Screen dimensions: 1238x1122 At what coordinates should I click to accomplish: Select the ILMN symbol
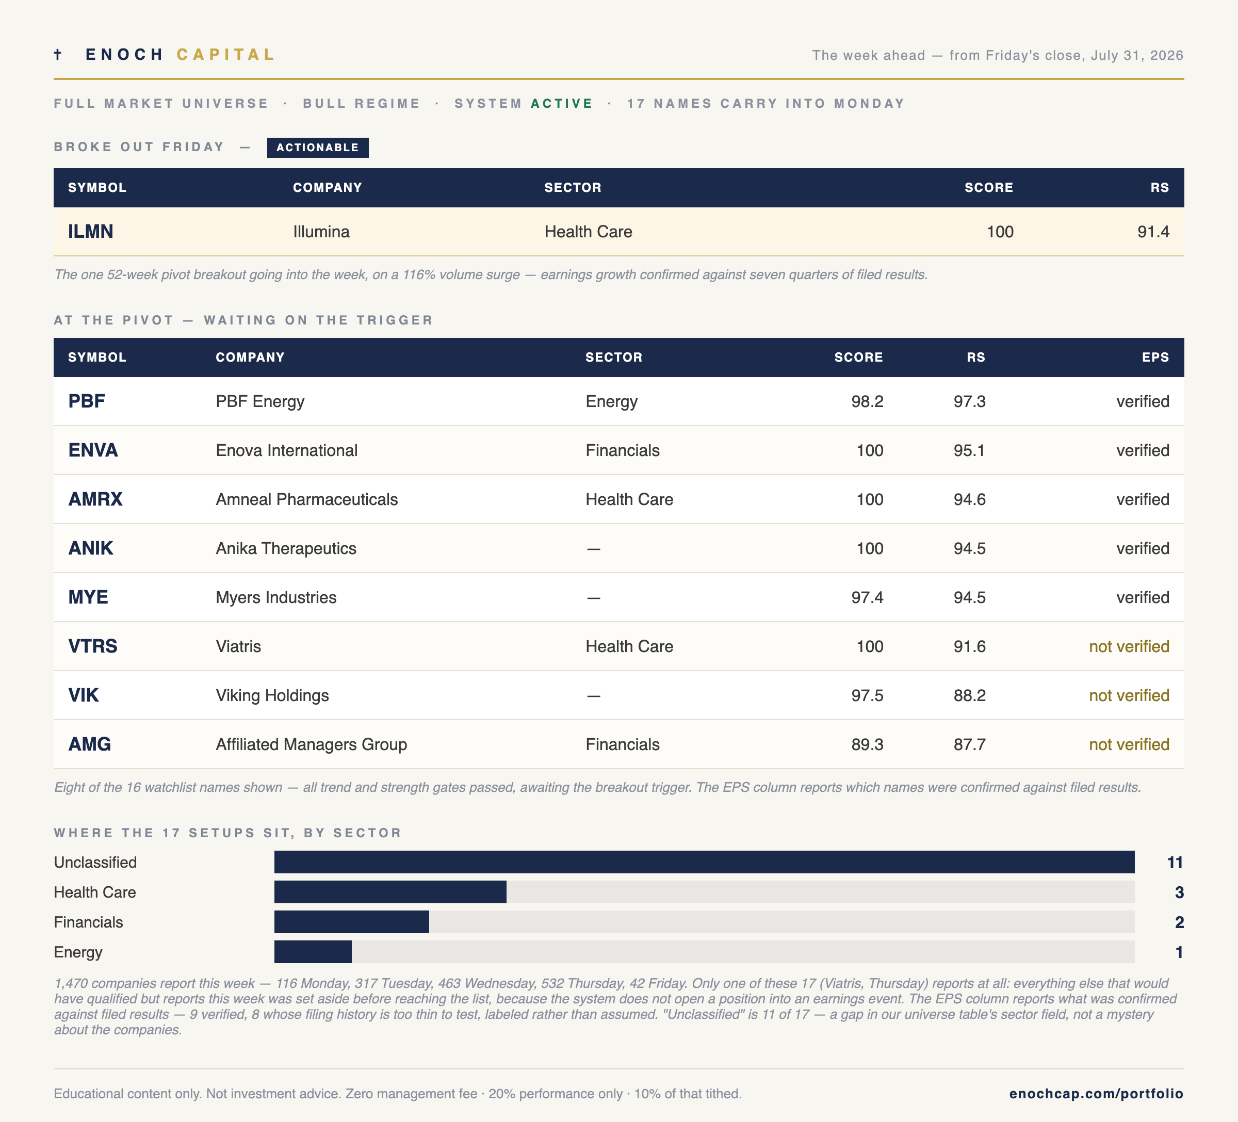(x=91, y=232)
